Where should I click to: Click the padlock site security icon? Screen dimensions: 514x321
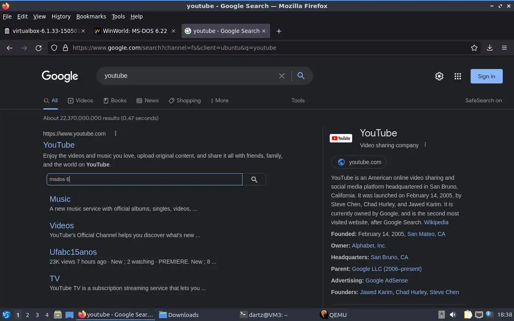click(x=65, y=48)
